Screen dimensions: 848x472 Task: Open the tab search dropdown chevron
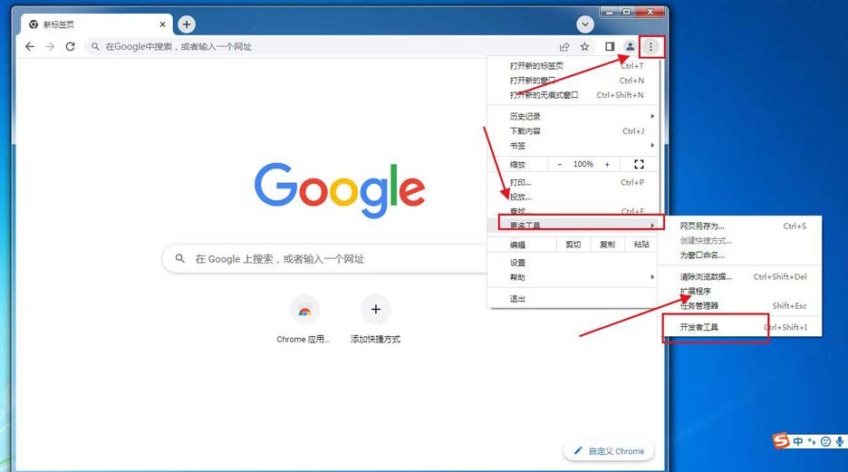point(585,24)
